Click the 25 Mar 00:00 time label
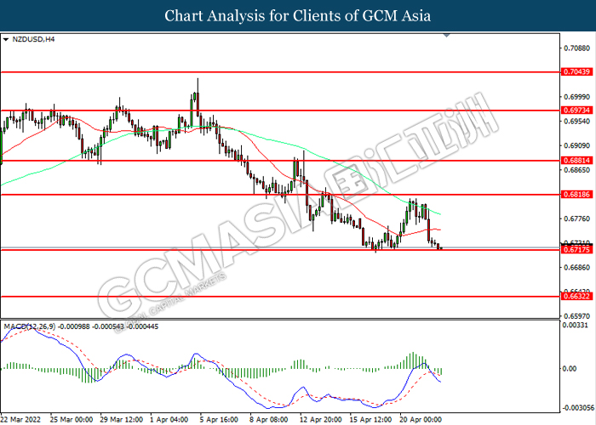Screen dimensions: 596x425 click(72, 420)
